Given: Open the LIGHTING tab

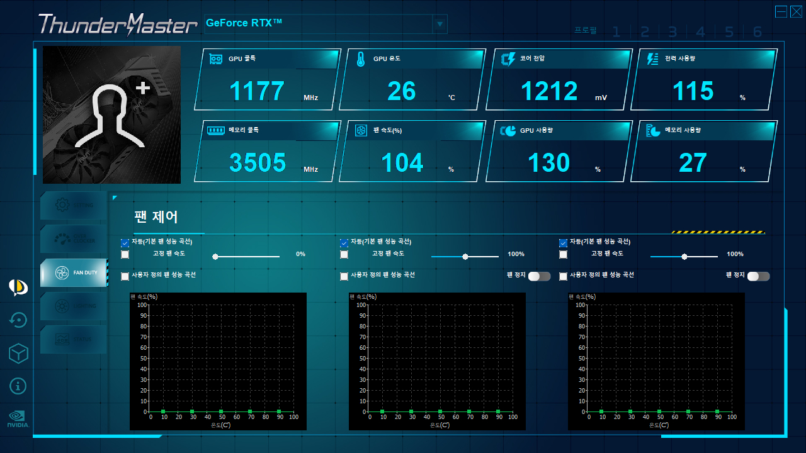Looking at the screenshot, I should (73, 306).
